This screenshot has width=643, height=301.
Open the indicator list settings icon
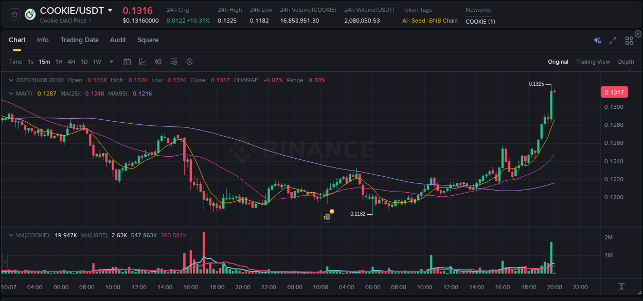pyautogui.click(x=173, y=61)
